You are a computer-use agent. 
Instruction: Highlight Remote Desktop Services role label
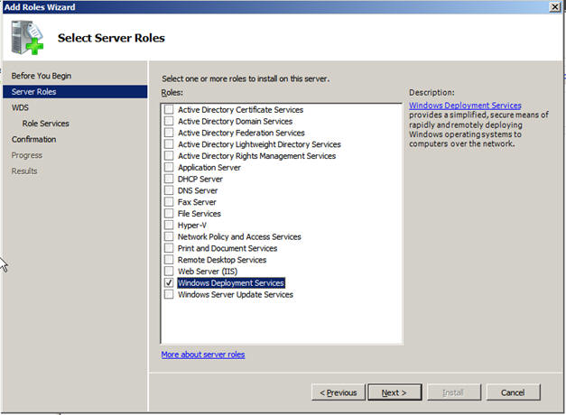(x=222, y=260)
